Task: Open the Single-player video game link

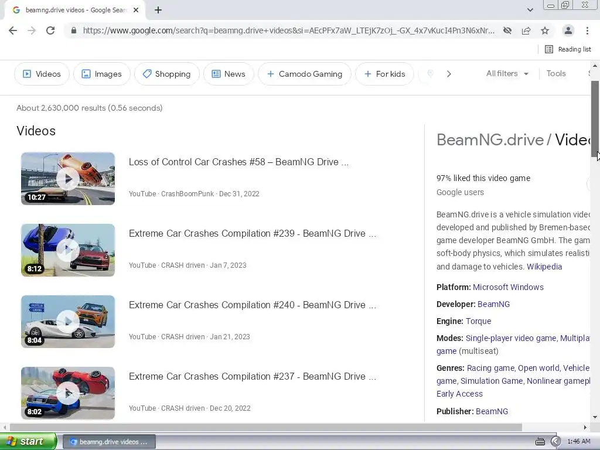Action: coord(511,338)
